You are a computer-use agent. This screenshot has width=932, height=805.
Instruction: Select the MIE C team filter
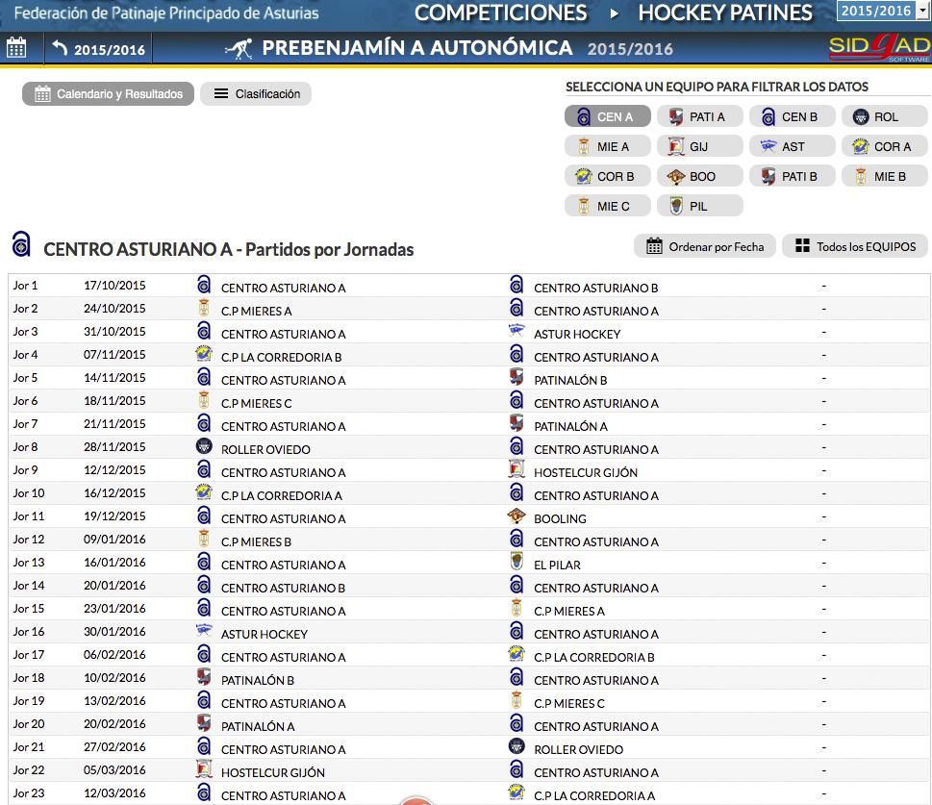click(608, 206)
